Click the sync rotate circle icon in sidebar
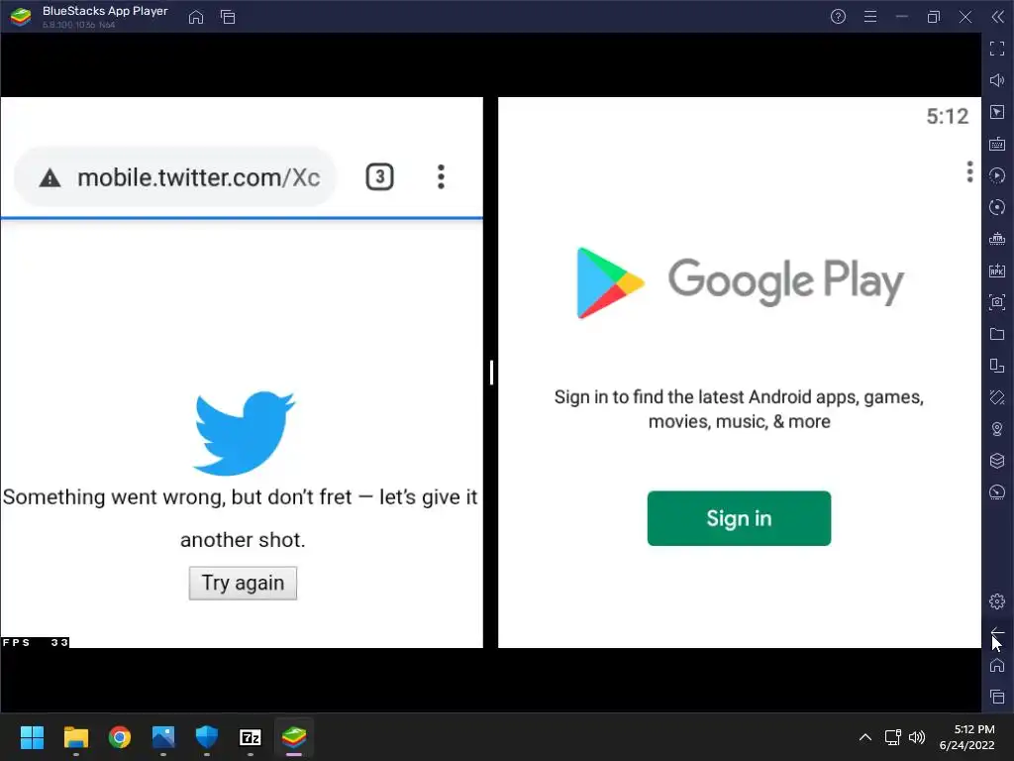Screen dimensions: 1014x761 coord(997,207)
